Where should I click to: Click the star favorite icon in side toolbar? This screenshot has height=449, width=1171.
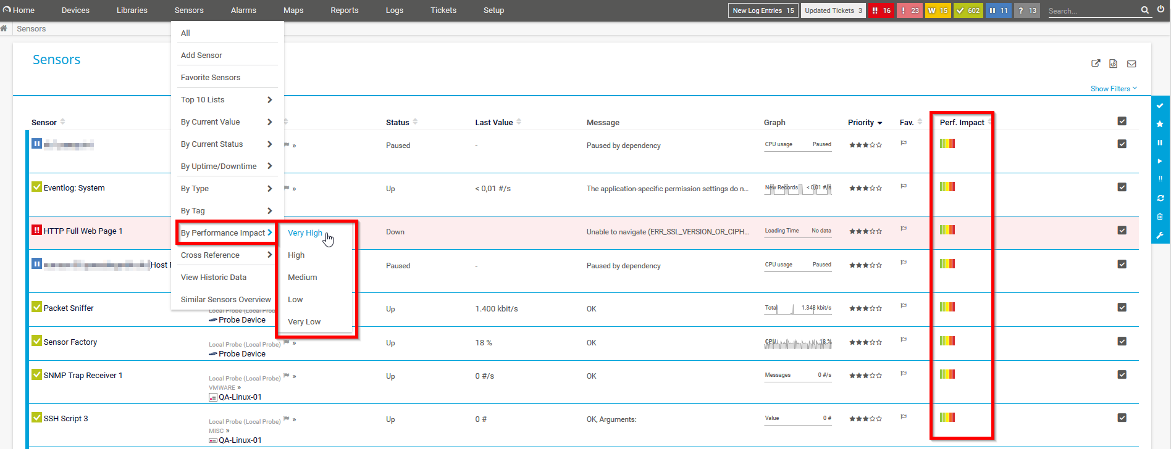click(1160, 124)
